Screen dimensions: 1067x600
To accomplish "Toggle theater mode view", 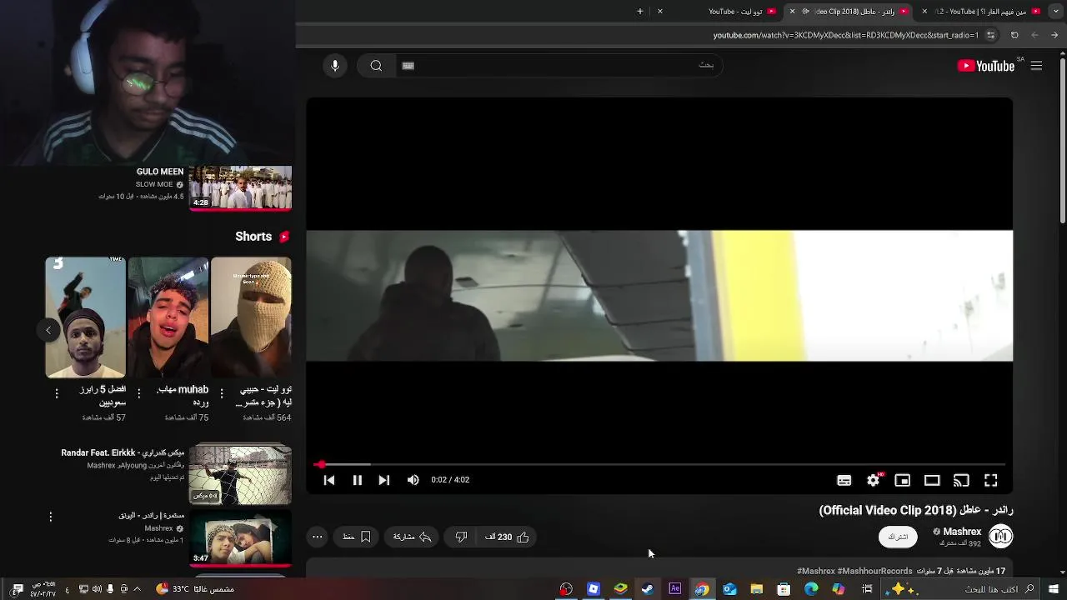I will pos(932,480).
